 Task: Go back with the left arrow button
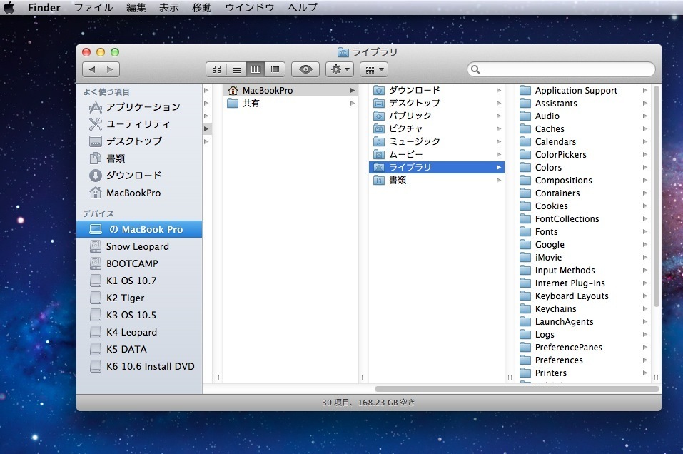[91, 69]
